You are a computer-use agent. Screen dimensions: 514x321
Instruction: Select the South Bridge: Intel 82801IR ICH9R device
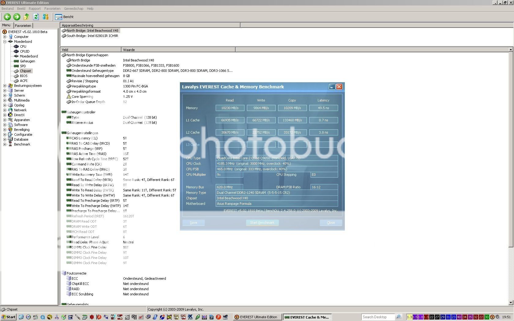point(90,36)
